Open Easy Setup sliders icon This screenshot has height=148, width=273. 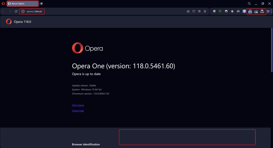pyautogui.click(x=199, y=11)
